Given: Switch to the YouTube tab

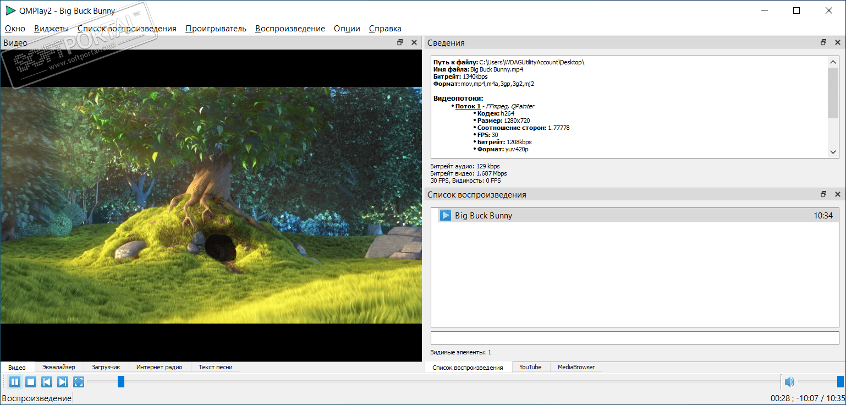Looking at the screenshot, I should (530, 367).
